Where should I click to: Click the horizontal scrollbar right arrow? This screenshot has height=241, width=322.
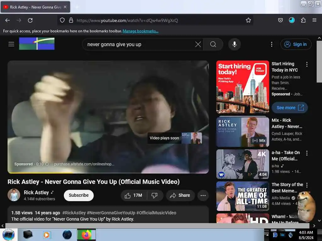point(314,226)
